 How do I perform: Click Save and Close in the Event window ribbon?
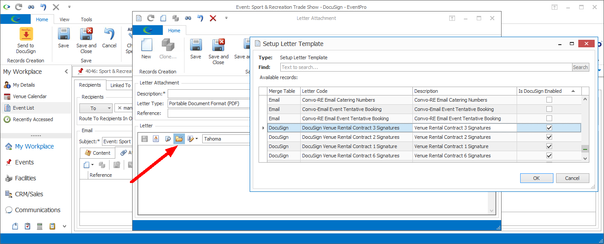point(86,40)
